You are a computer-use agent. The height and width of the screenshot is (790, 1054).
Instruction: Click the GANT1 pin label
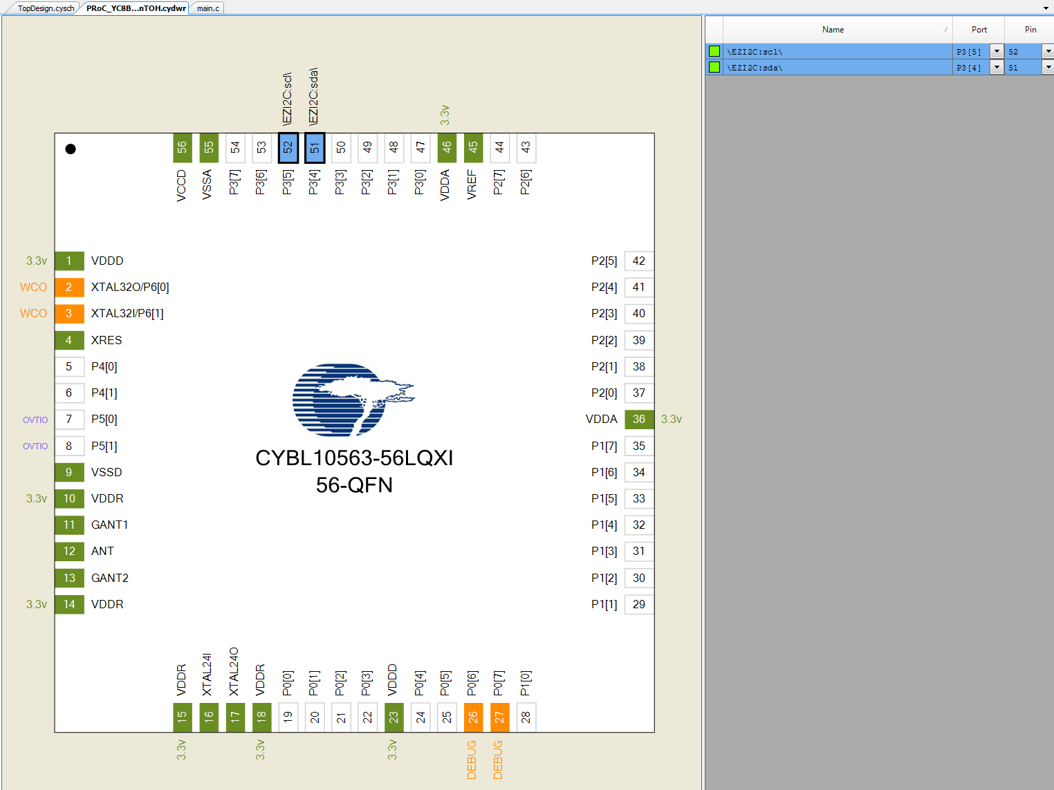[x=110, y=525]
